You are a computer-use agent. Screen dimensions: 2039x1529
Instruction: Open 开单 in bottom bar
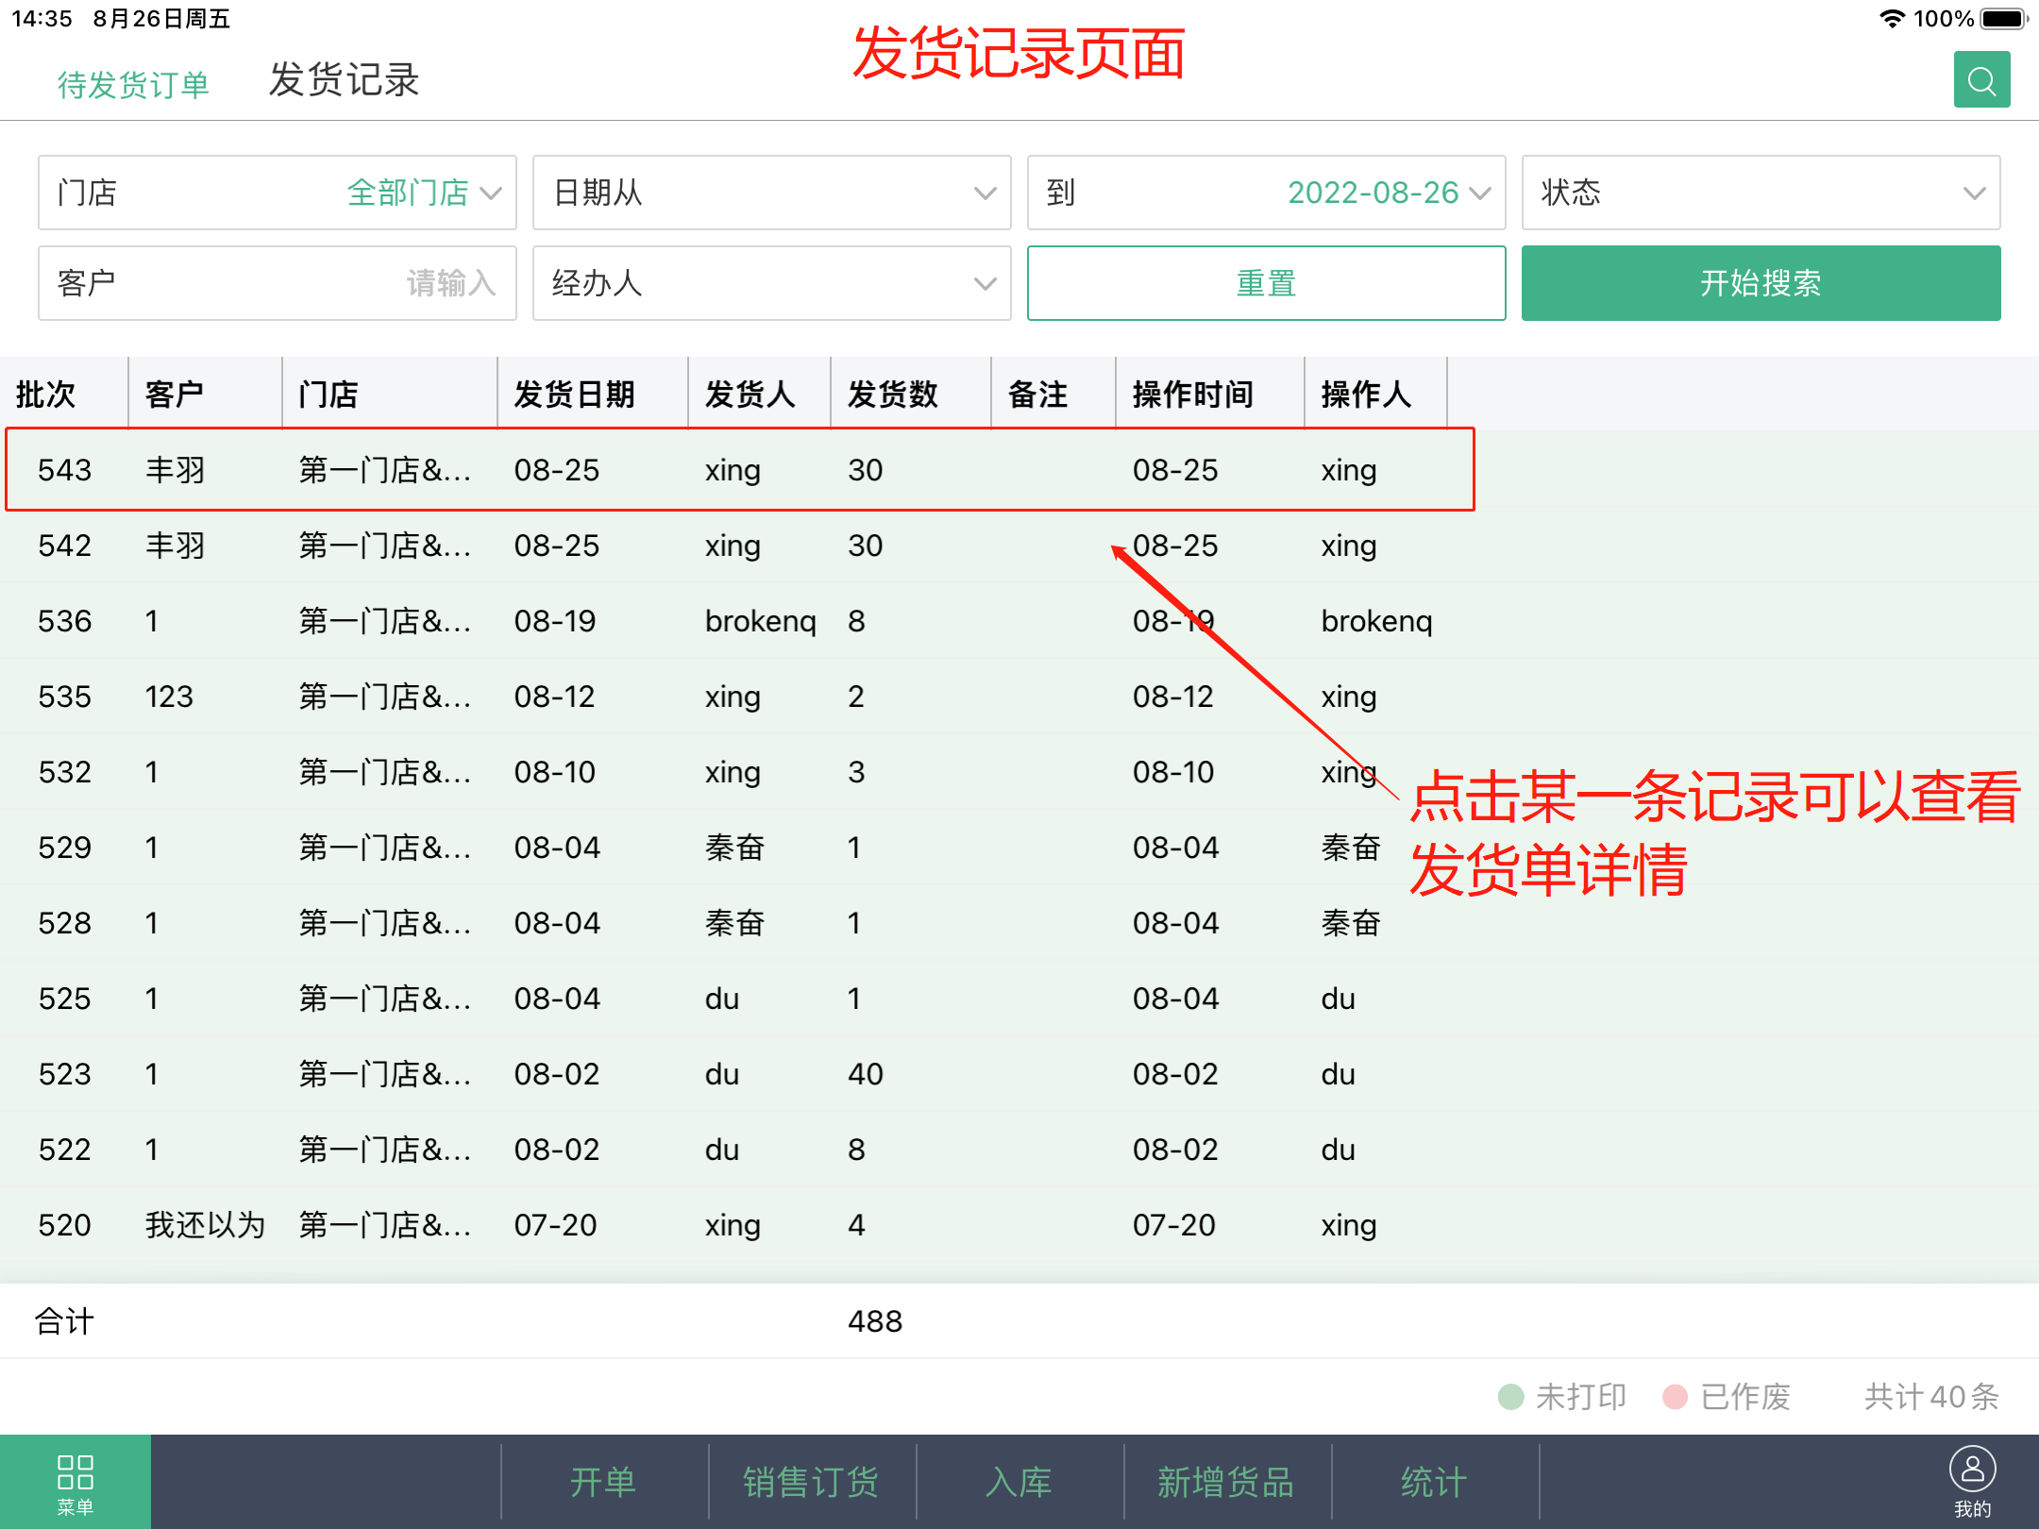604,1482
